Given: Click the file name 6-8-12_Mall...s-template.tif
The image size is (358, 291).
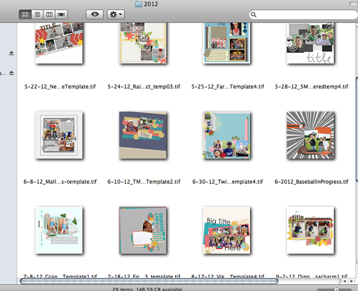Looking at the screenshot, I should [x=60, y=182].
